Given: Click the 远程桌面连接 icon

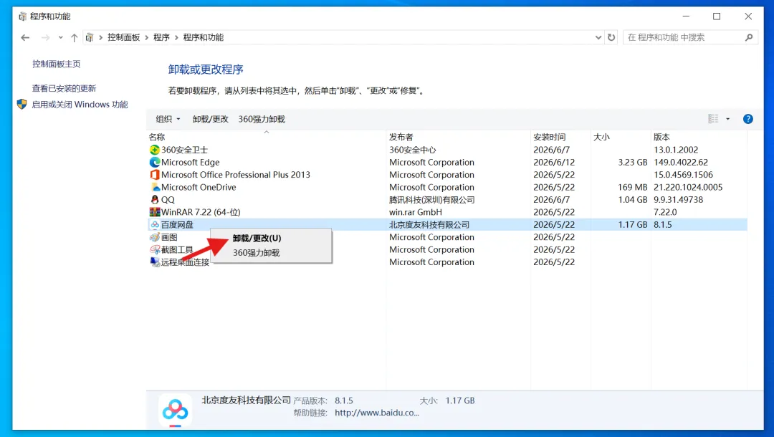Looking at the screenshot, I should coord(155,262).
